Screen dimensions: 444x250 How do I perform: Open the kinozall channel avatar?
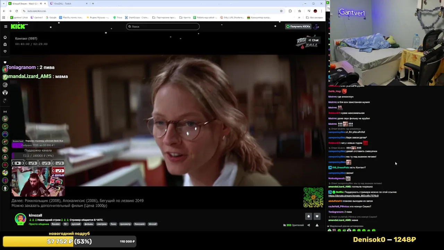[x=20, y=219]
